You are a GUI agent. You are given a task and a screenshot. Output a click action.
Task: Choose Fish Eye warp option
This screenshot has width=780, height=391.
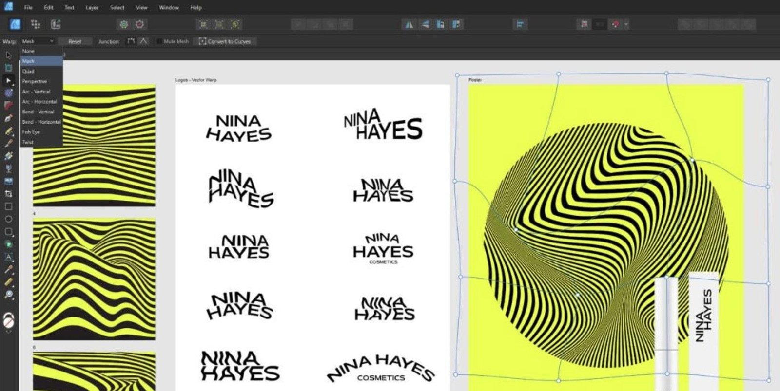click(41, 132)
